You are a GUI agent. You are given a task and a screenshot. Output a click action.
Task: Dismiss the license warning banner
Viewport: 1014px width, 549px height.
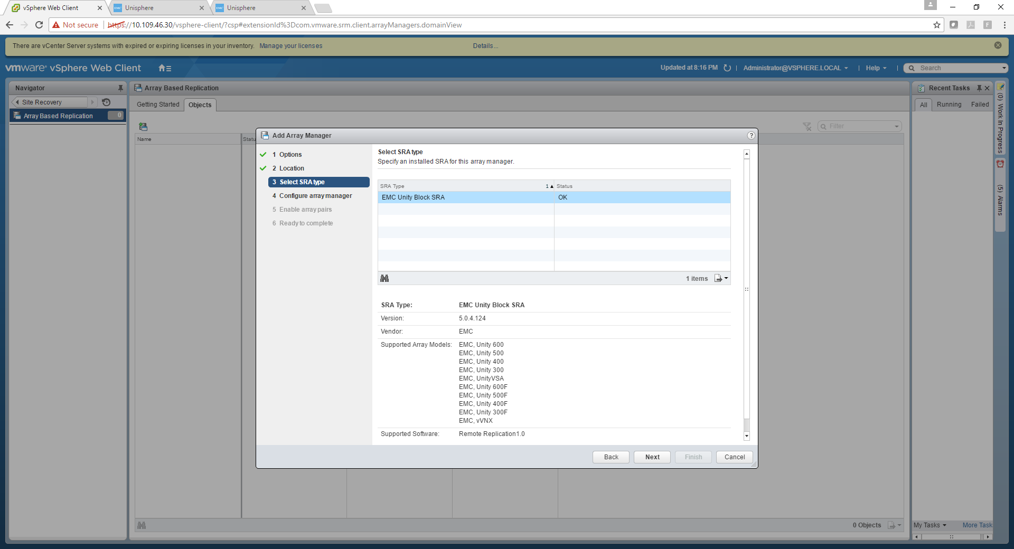[998, 45]
